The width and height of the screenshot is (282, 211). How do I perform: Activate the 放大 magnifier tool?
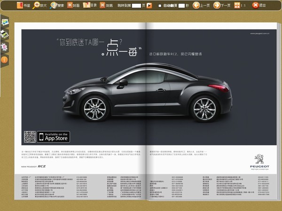pos(39,5)
